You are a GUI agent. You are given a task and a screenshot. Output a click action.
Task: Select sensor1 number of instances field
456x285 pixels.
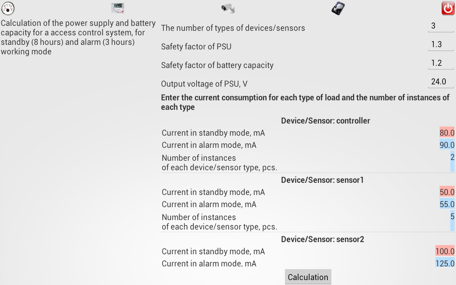point(452,221)
